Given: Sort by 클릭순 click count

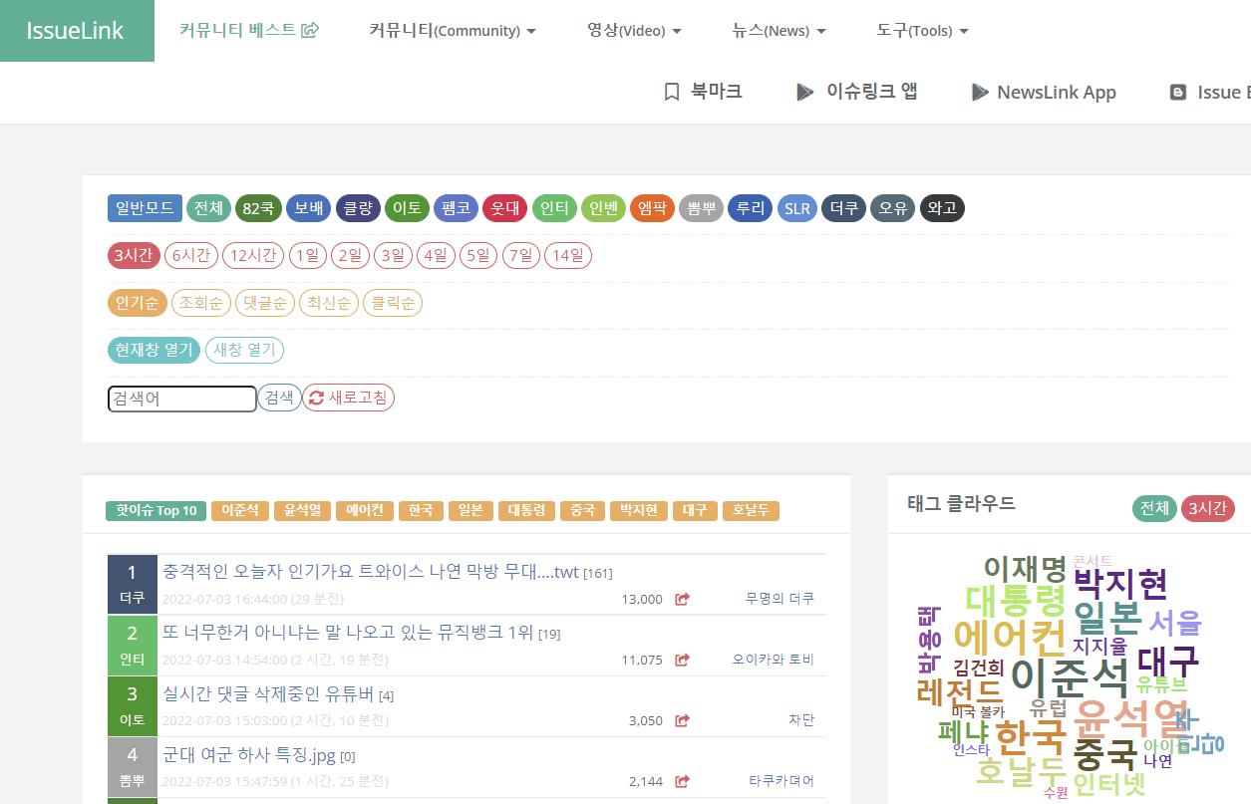Looking at the screenshot, I should 393,303.
